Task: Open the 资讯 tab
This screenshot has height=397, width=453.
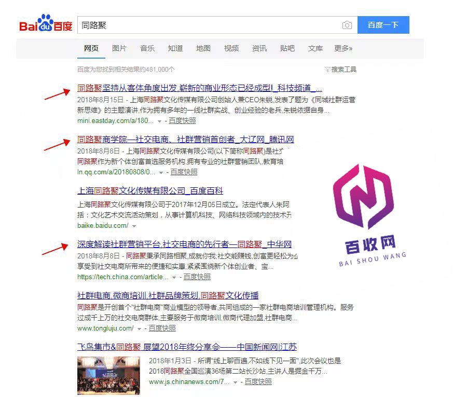Action: pos(259,48)
